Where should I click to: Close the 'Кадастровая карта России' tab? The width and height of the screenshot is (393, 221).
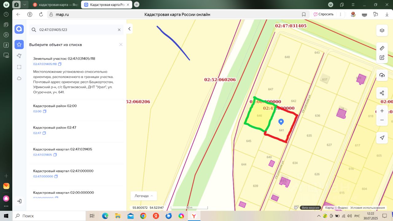128,5
